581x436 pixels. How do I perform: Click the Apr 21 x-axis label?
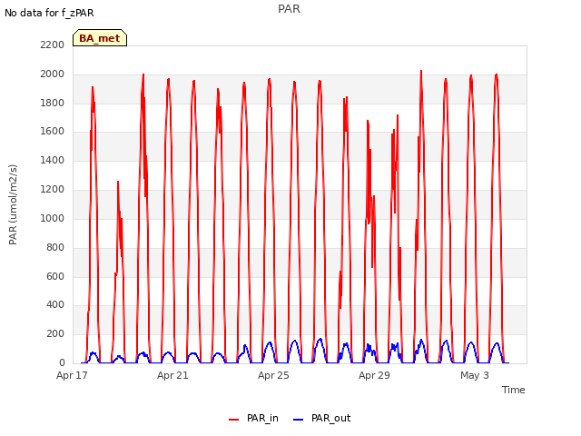[172, 375]
